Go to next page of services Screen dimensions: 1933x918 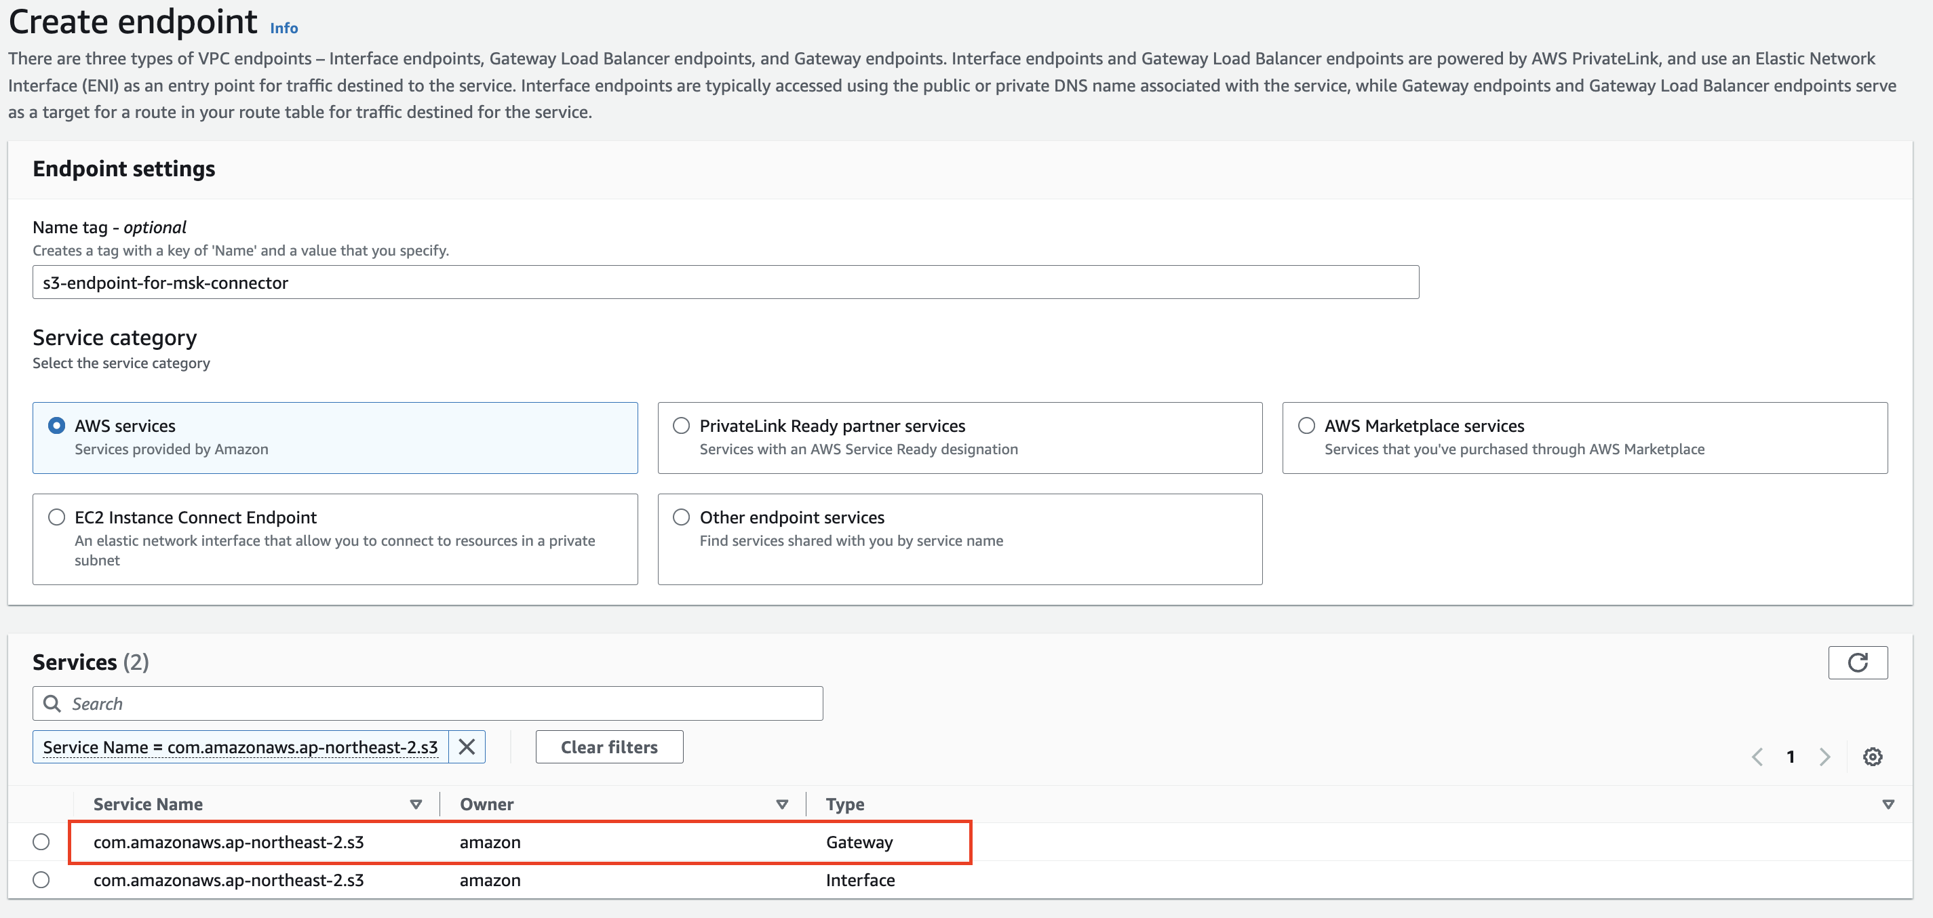1824,756
